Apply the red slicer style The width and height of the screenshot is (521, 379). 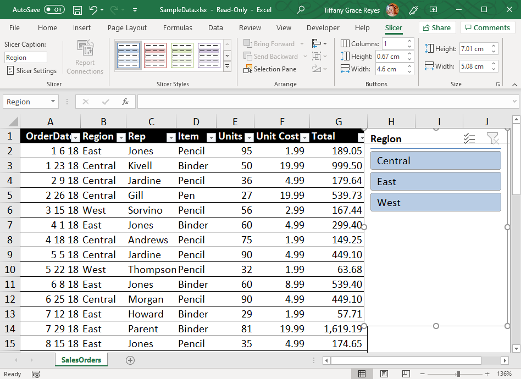(x=155, y=55)
